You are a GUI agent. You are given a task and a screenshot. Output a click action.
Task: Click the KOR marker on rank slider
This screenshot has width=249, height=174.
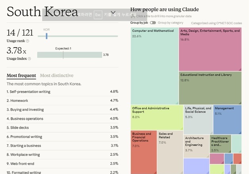[46, 36]
